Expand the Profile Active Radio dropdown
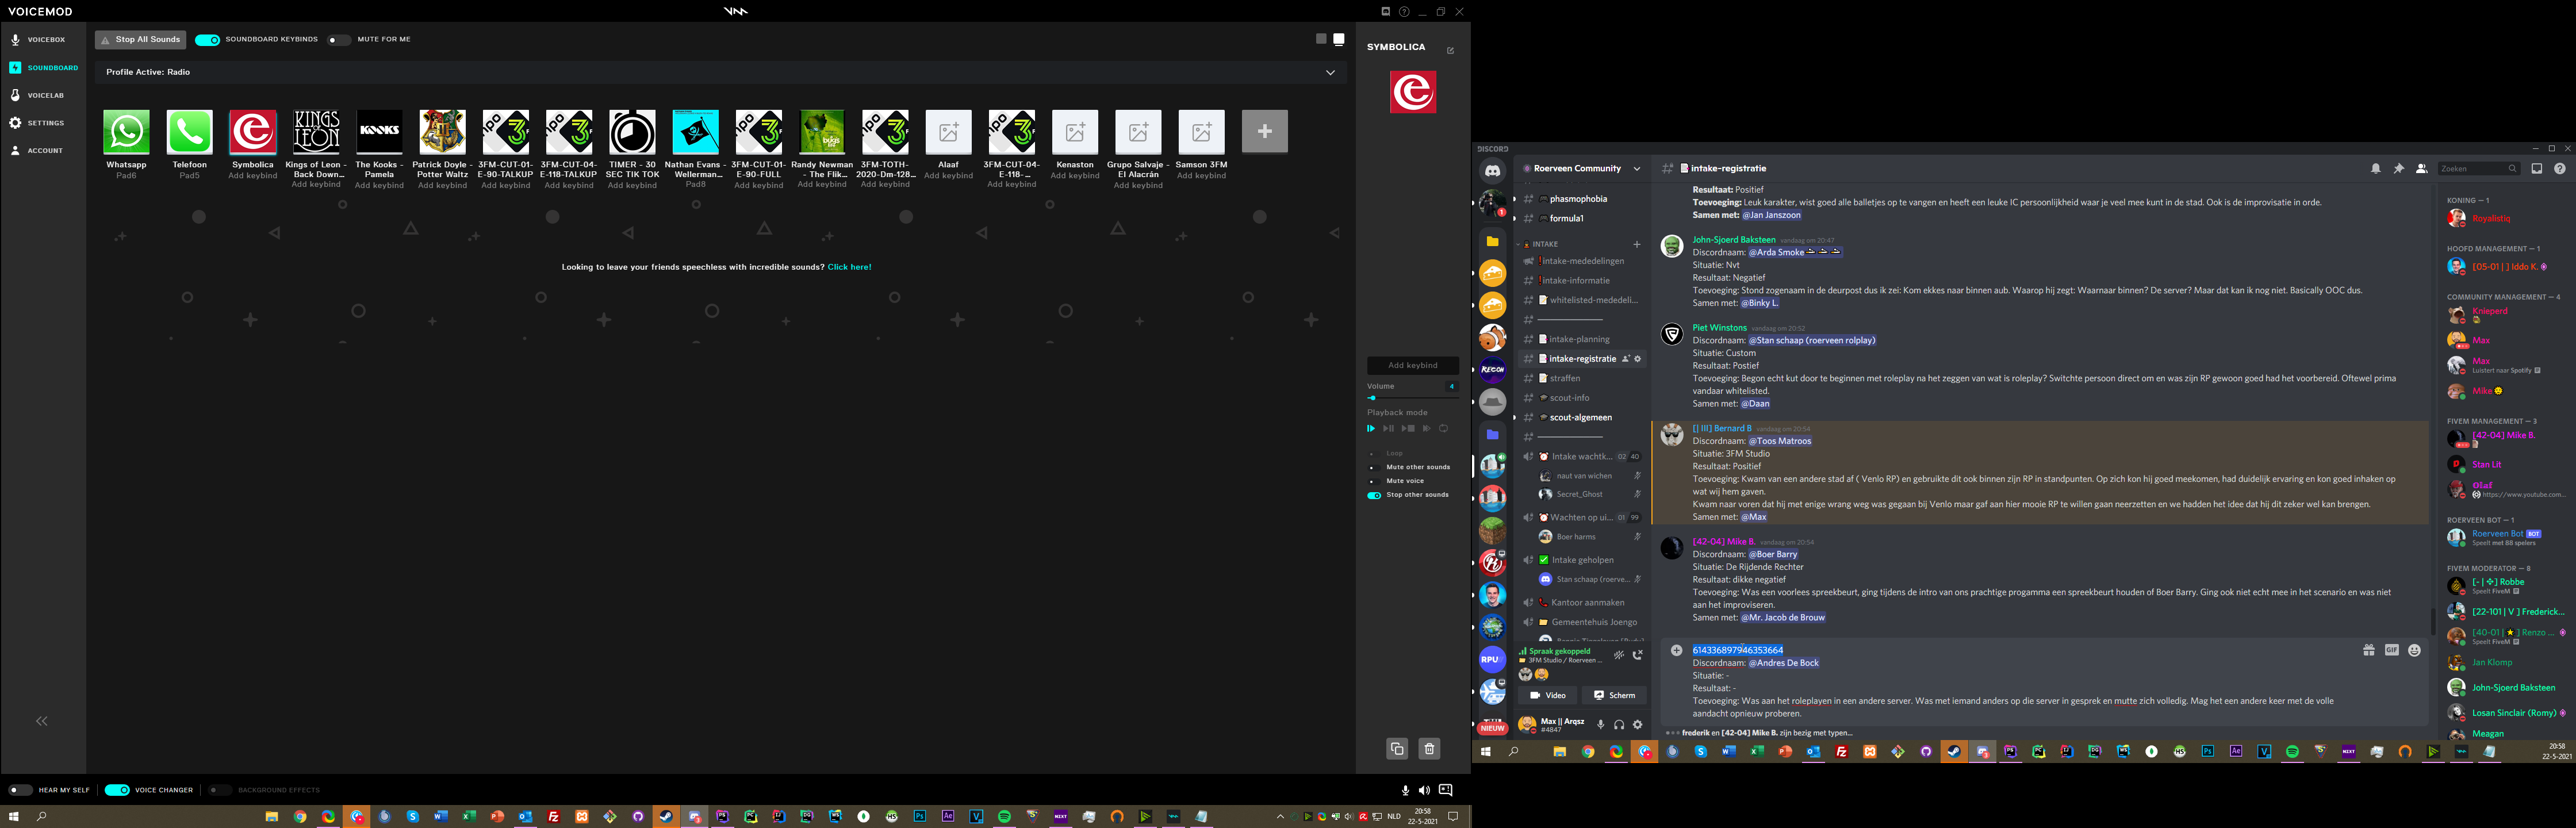 tap(1330, 72)
